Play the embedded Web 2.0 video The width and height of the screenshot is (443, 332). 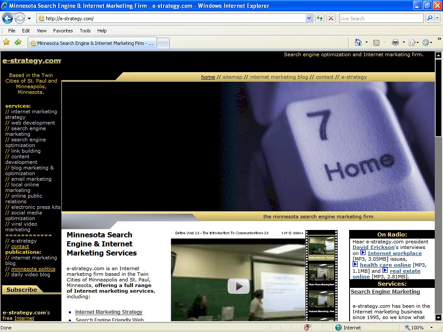(238, 286)
